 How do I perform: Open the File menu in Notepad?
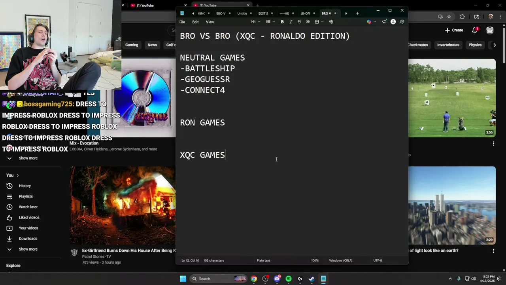click(x=182, y=22)
